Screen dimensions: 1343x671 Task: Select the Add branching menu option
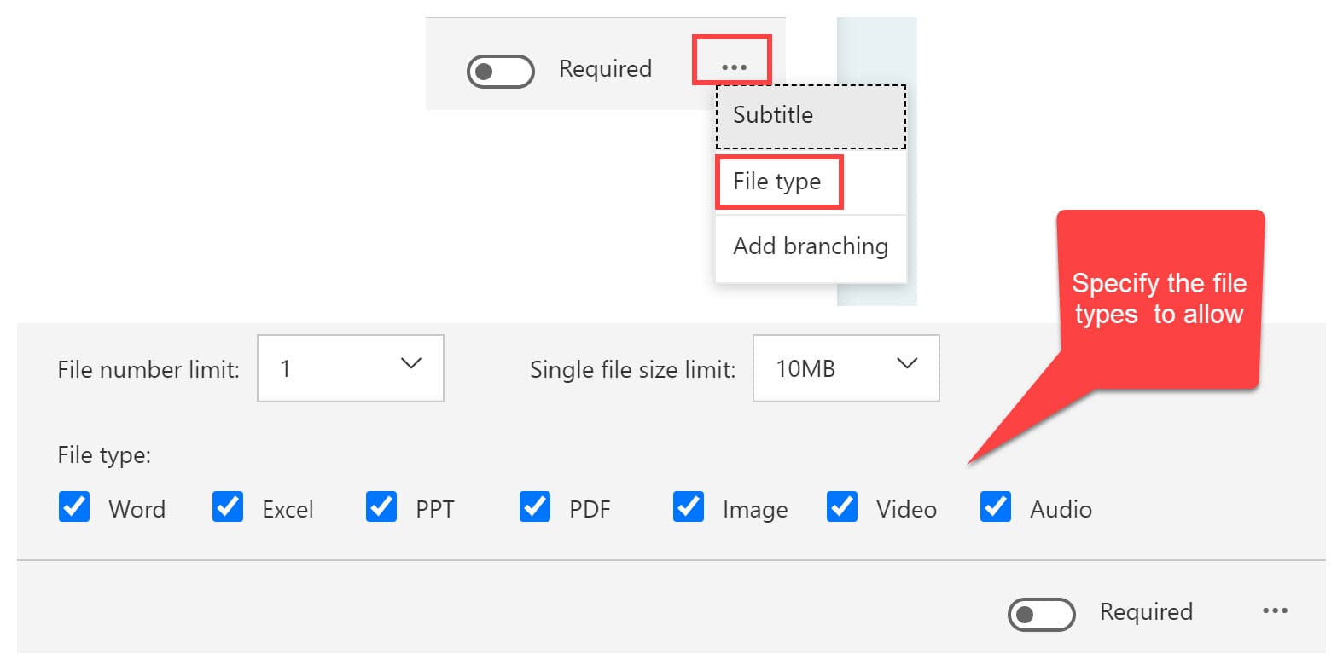coord(810,246)
